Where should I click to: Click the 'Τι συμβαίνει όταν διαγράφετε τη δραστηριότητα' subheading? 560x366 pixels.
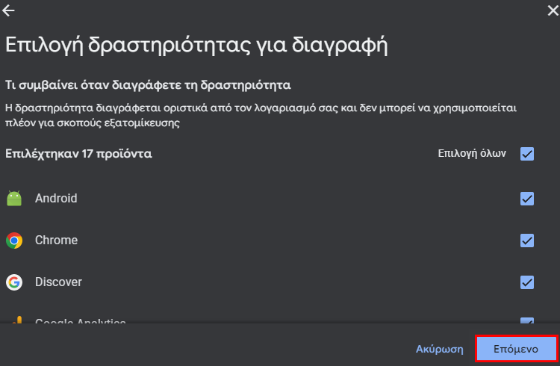[148, 85]
